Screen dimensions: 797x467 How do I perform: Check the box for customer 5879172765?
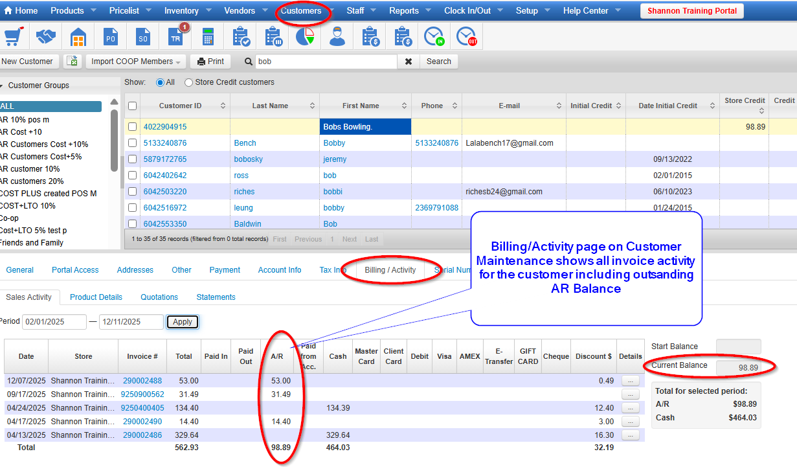click(x=132, y=159)
